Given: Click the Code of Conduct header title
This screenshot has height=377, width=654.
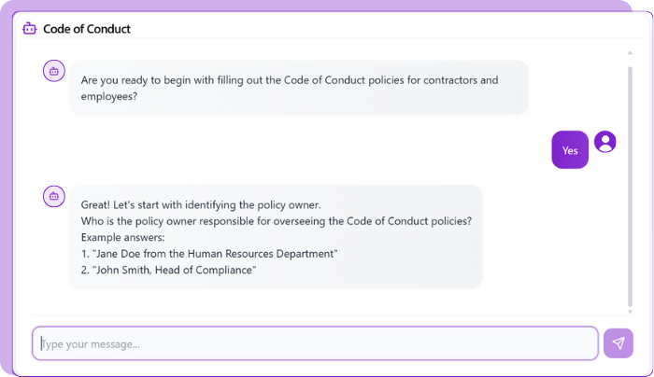Looking at the screenshot, I should (87, 29).
